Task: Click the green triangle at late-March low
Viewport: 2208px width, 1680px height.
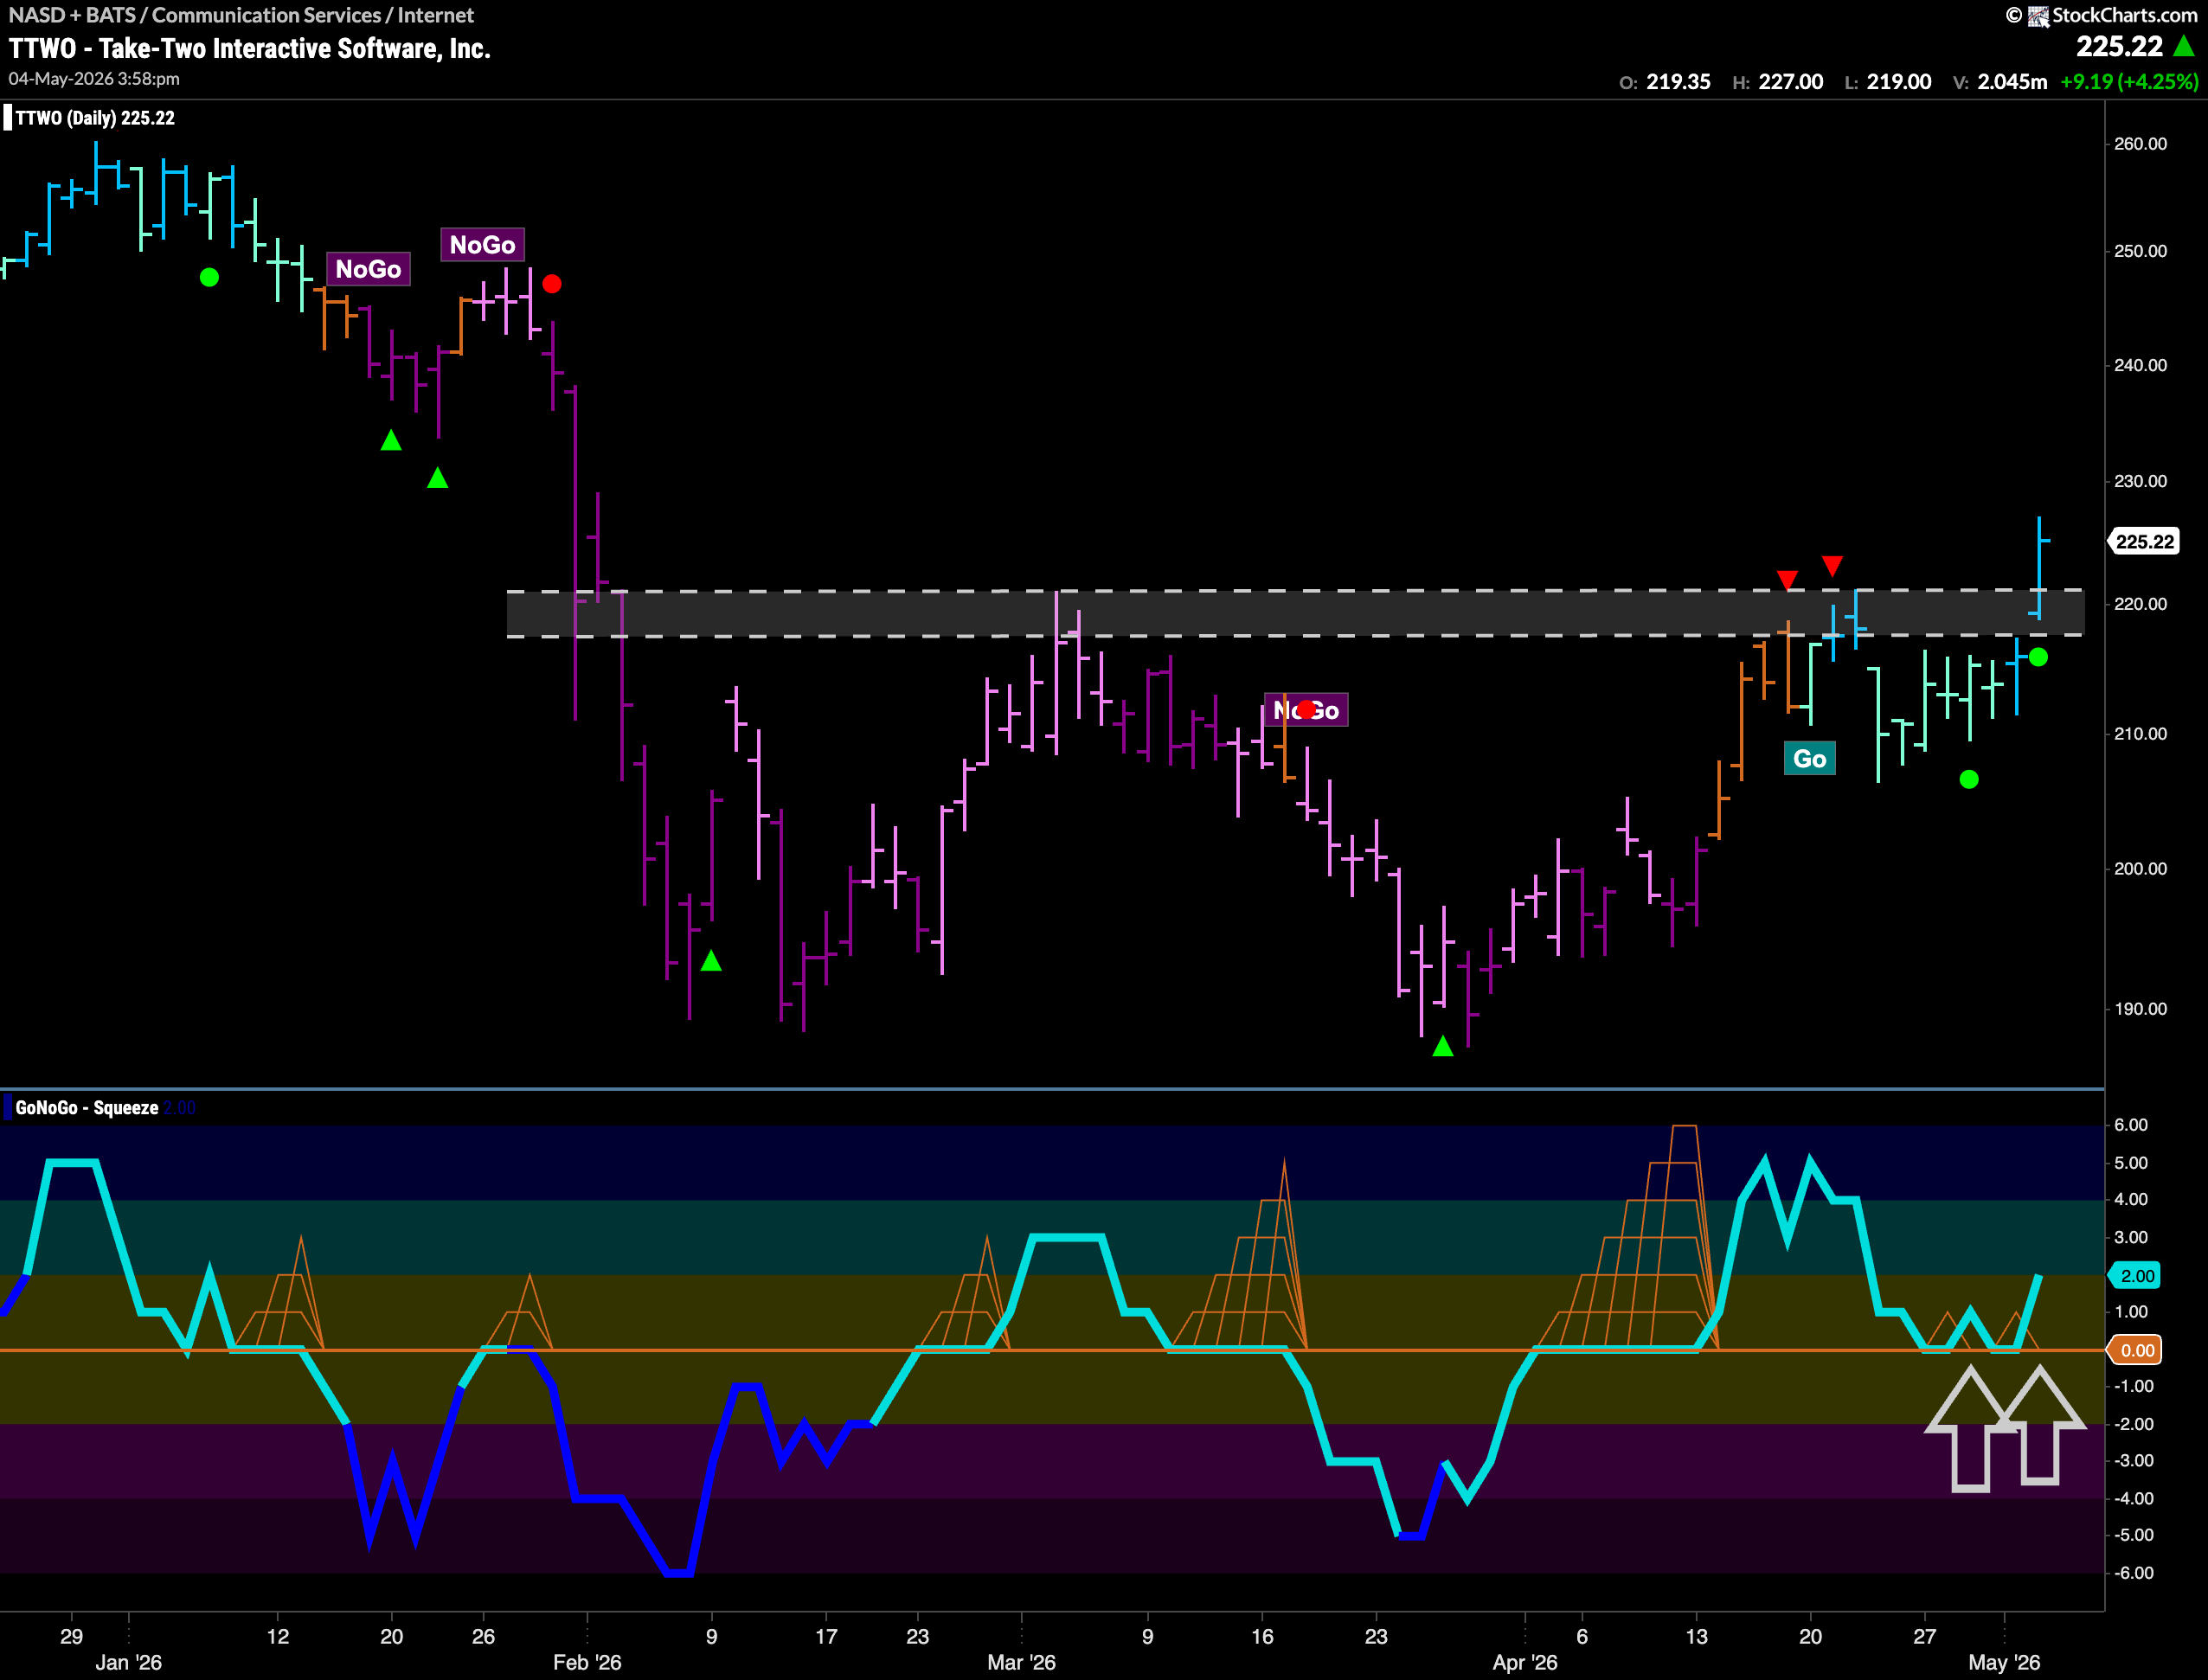Action: pos(1442,1046)
